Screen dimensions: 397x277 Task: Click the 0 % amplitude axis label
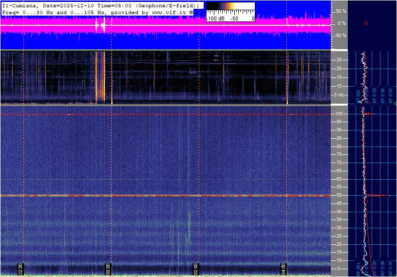click(341, 23)
